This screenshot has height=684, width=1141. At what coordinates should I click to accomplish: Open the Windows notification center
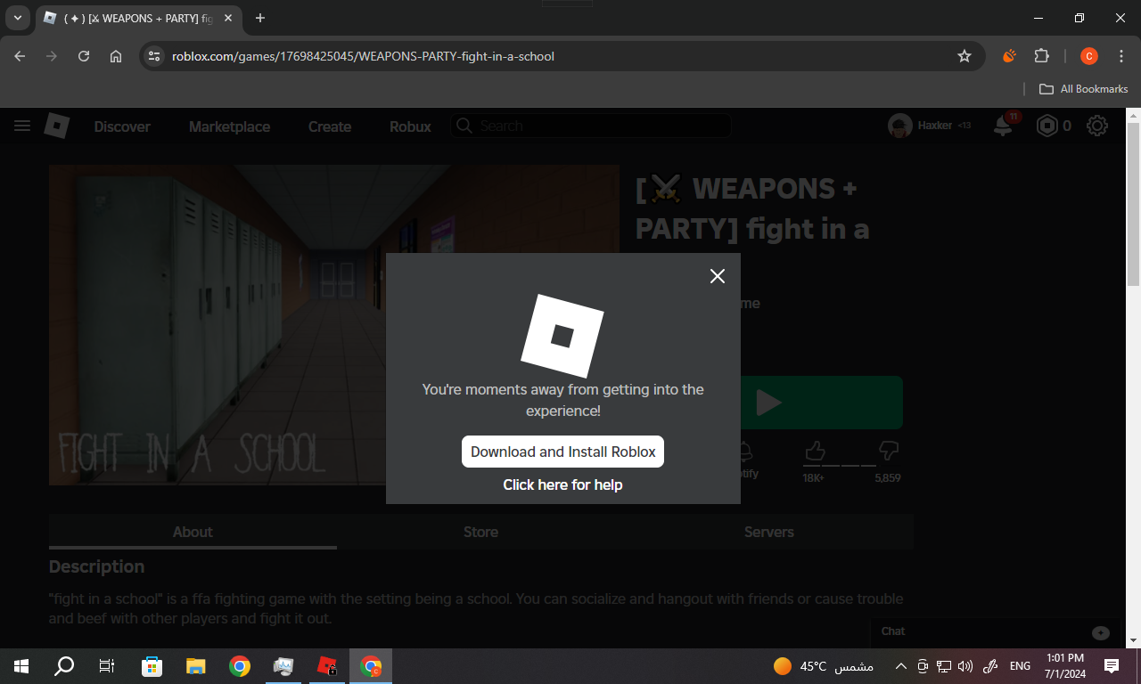pyautogui.click(x=1112, y=666)
